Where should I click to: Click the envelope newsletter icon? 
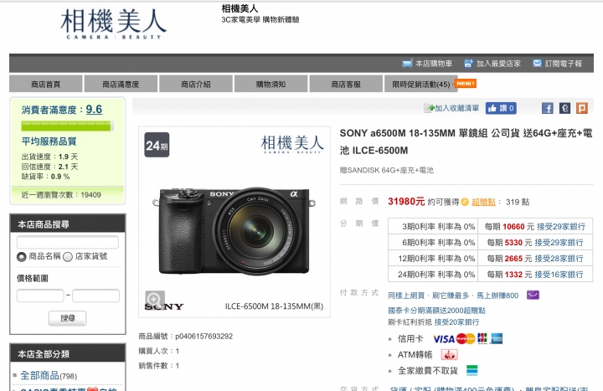tap(537, 63)
